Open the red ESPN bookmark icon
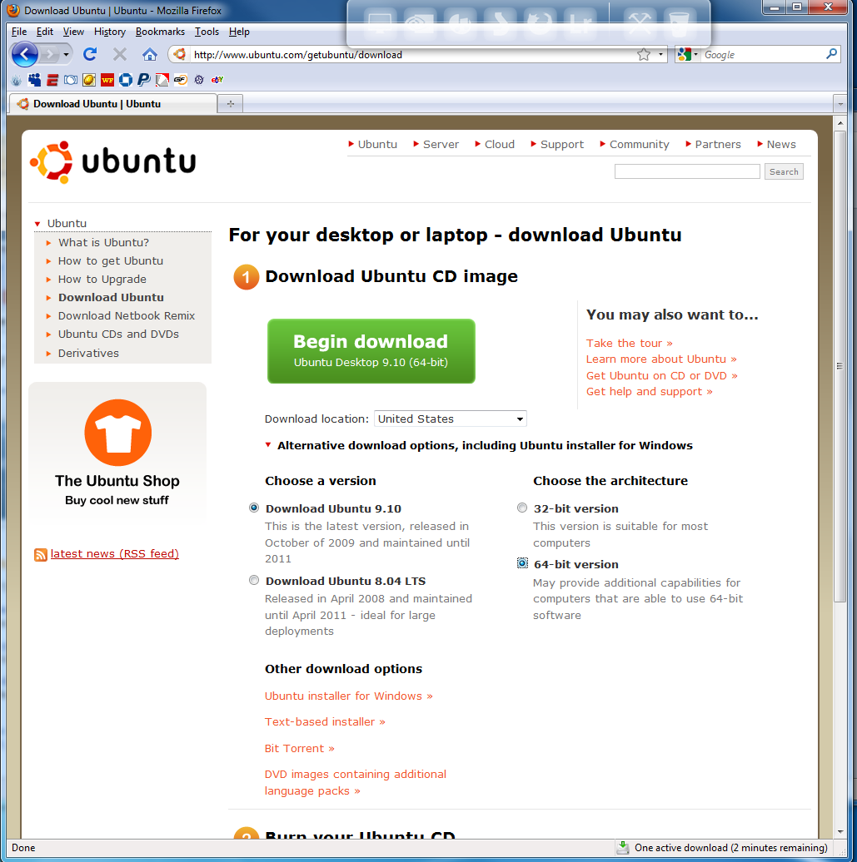This screenshot has height=862, width=857. [x=52, y=80]
